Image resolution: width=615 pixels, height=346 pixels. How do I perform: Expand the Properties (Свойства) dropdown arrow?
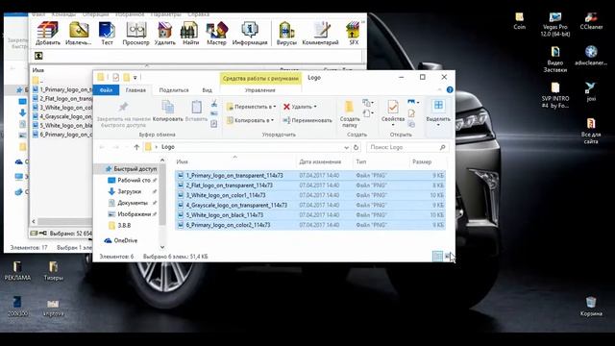coord(393,125)
